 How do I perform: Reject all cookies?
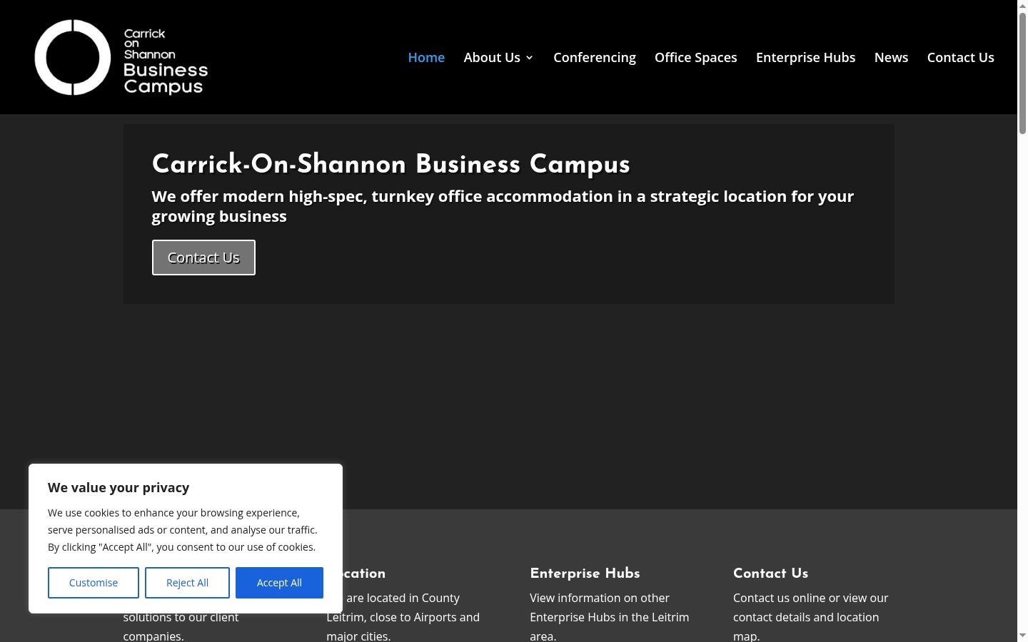(187, 583)
